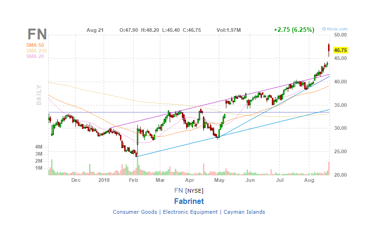Viewport: 374px width, 240px height.
Task: Click the yellow 46.75 current price tag
Action: coord(340,50)
